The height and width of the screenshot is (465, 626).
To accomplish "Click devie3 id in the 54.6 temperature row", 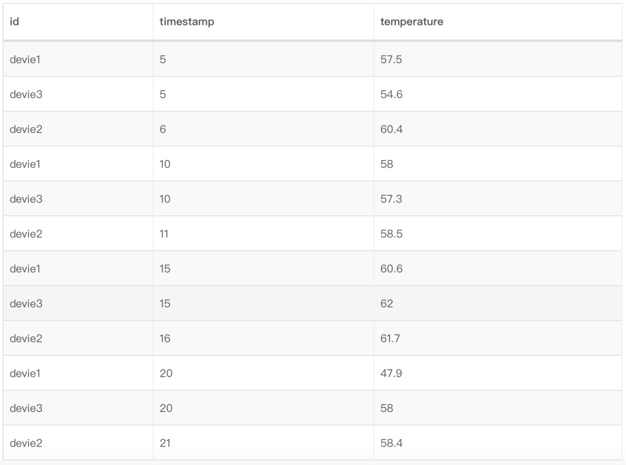I will pyautogui.click(x=26, y=94).
